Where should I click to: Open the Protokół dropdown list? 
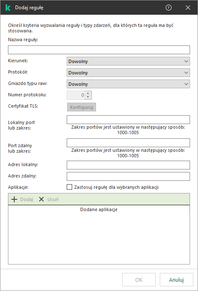pos(128,73)
